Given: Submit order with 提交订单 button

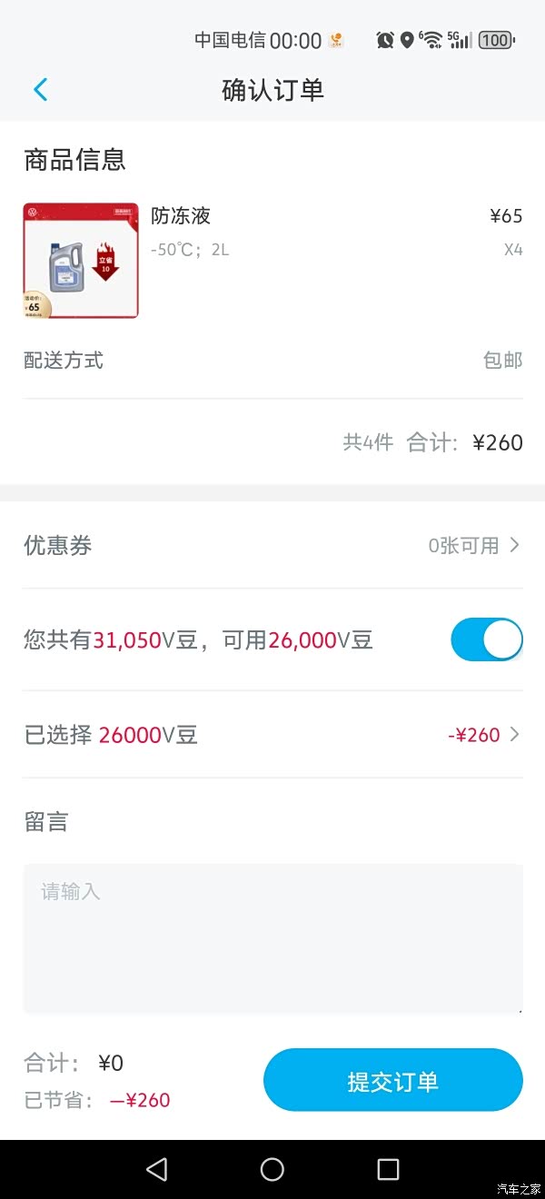Looking at the screenshot, I should click(392, 1081).
